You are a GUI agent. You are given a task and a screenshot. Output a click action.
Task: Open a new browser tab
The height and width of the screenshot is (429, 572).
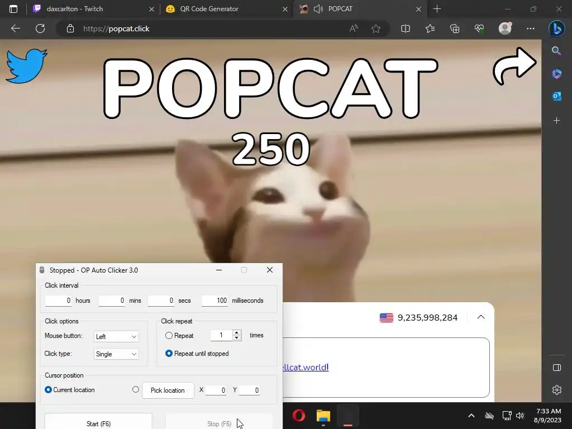437,9
